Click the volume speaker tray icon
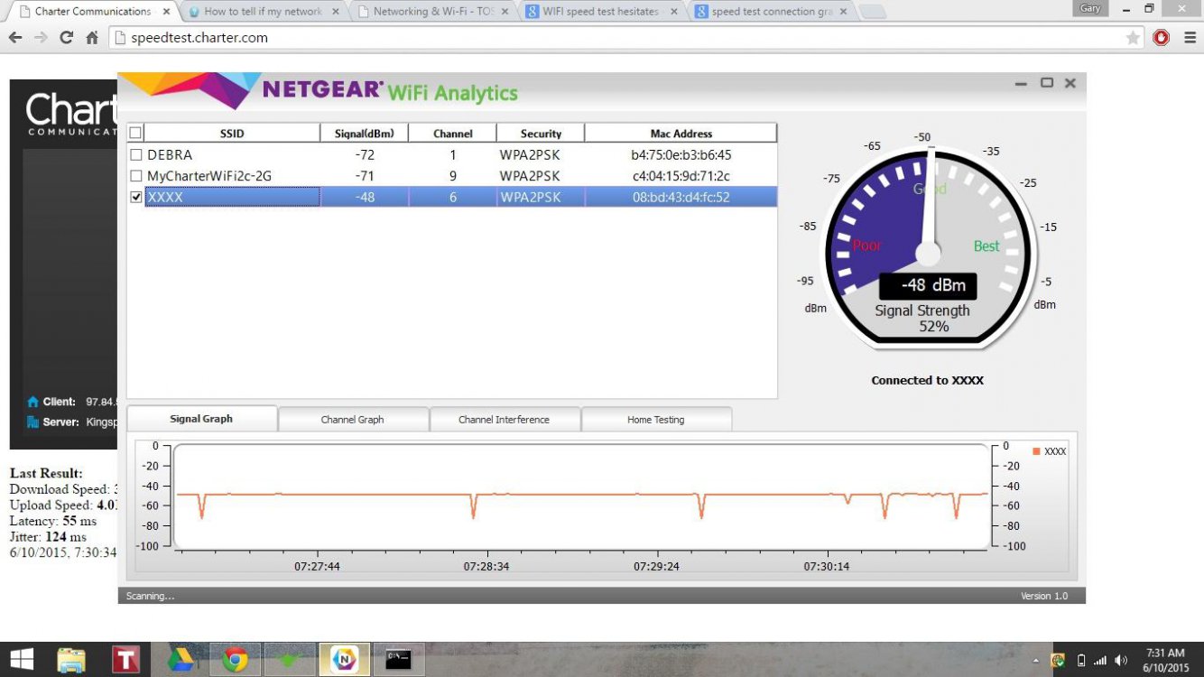Viewport: 1204px width, 677px height. [x=1122, y=661]
